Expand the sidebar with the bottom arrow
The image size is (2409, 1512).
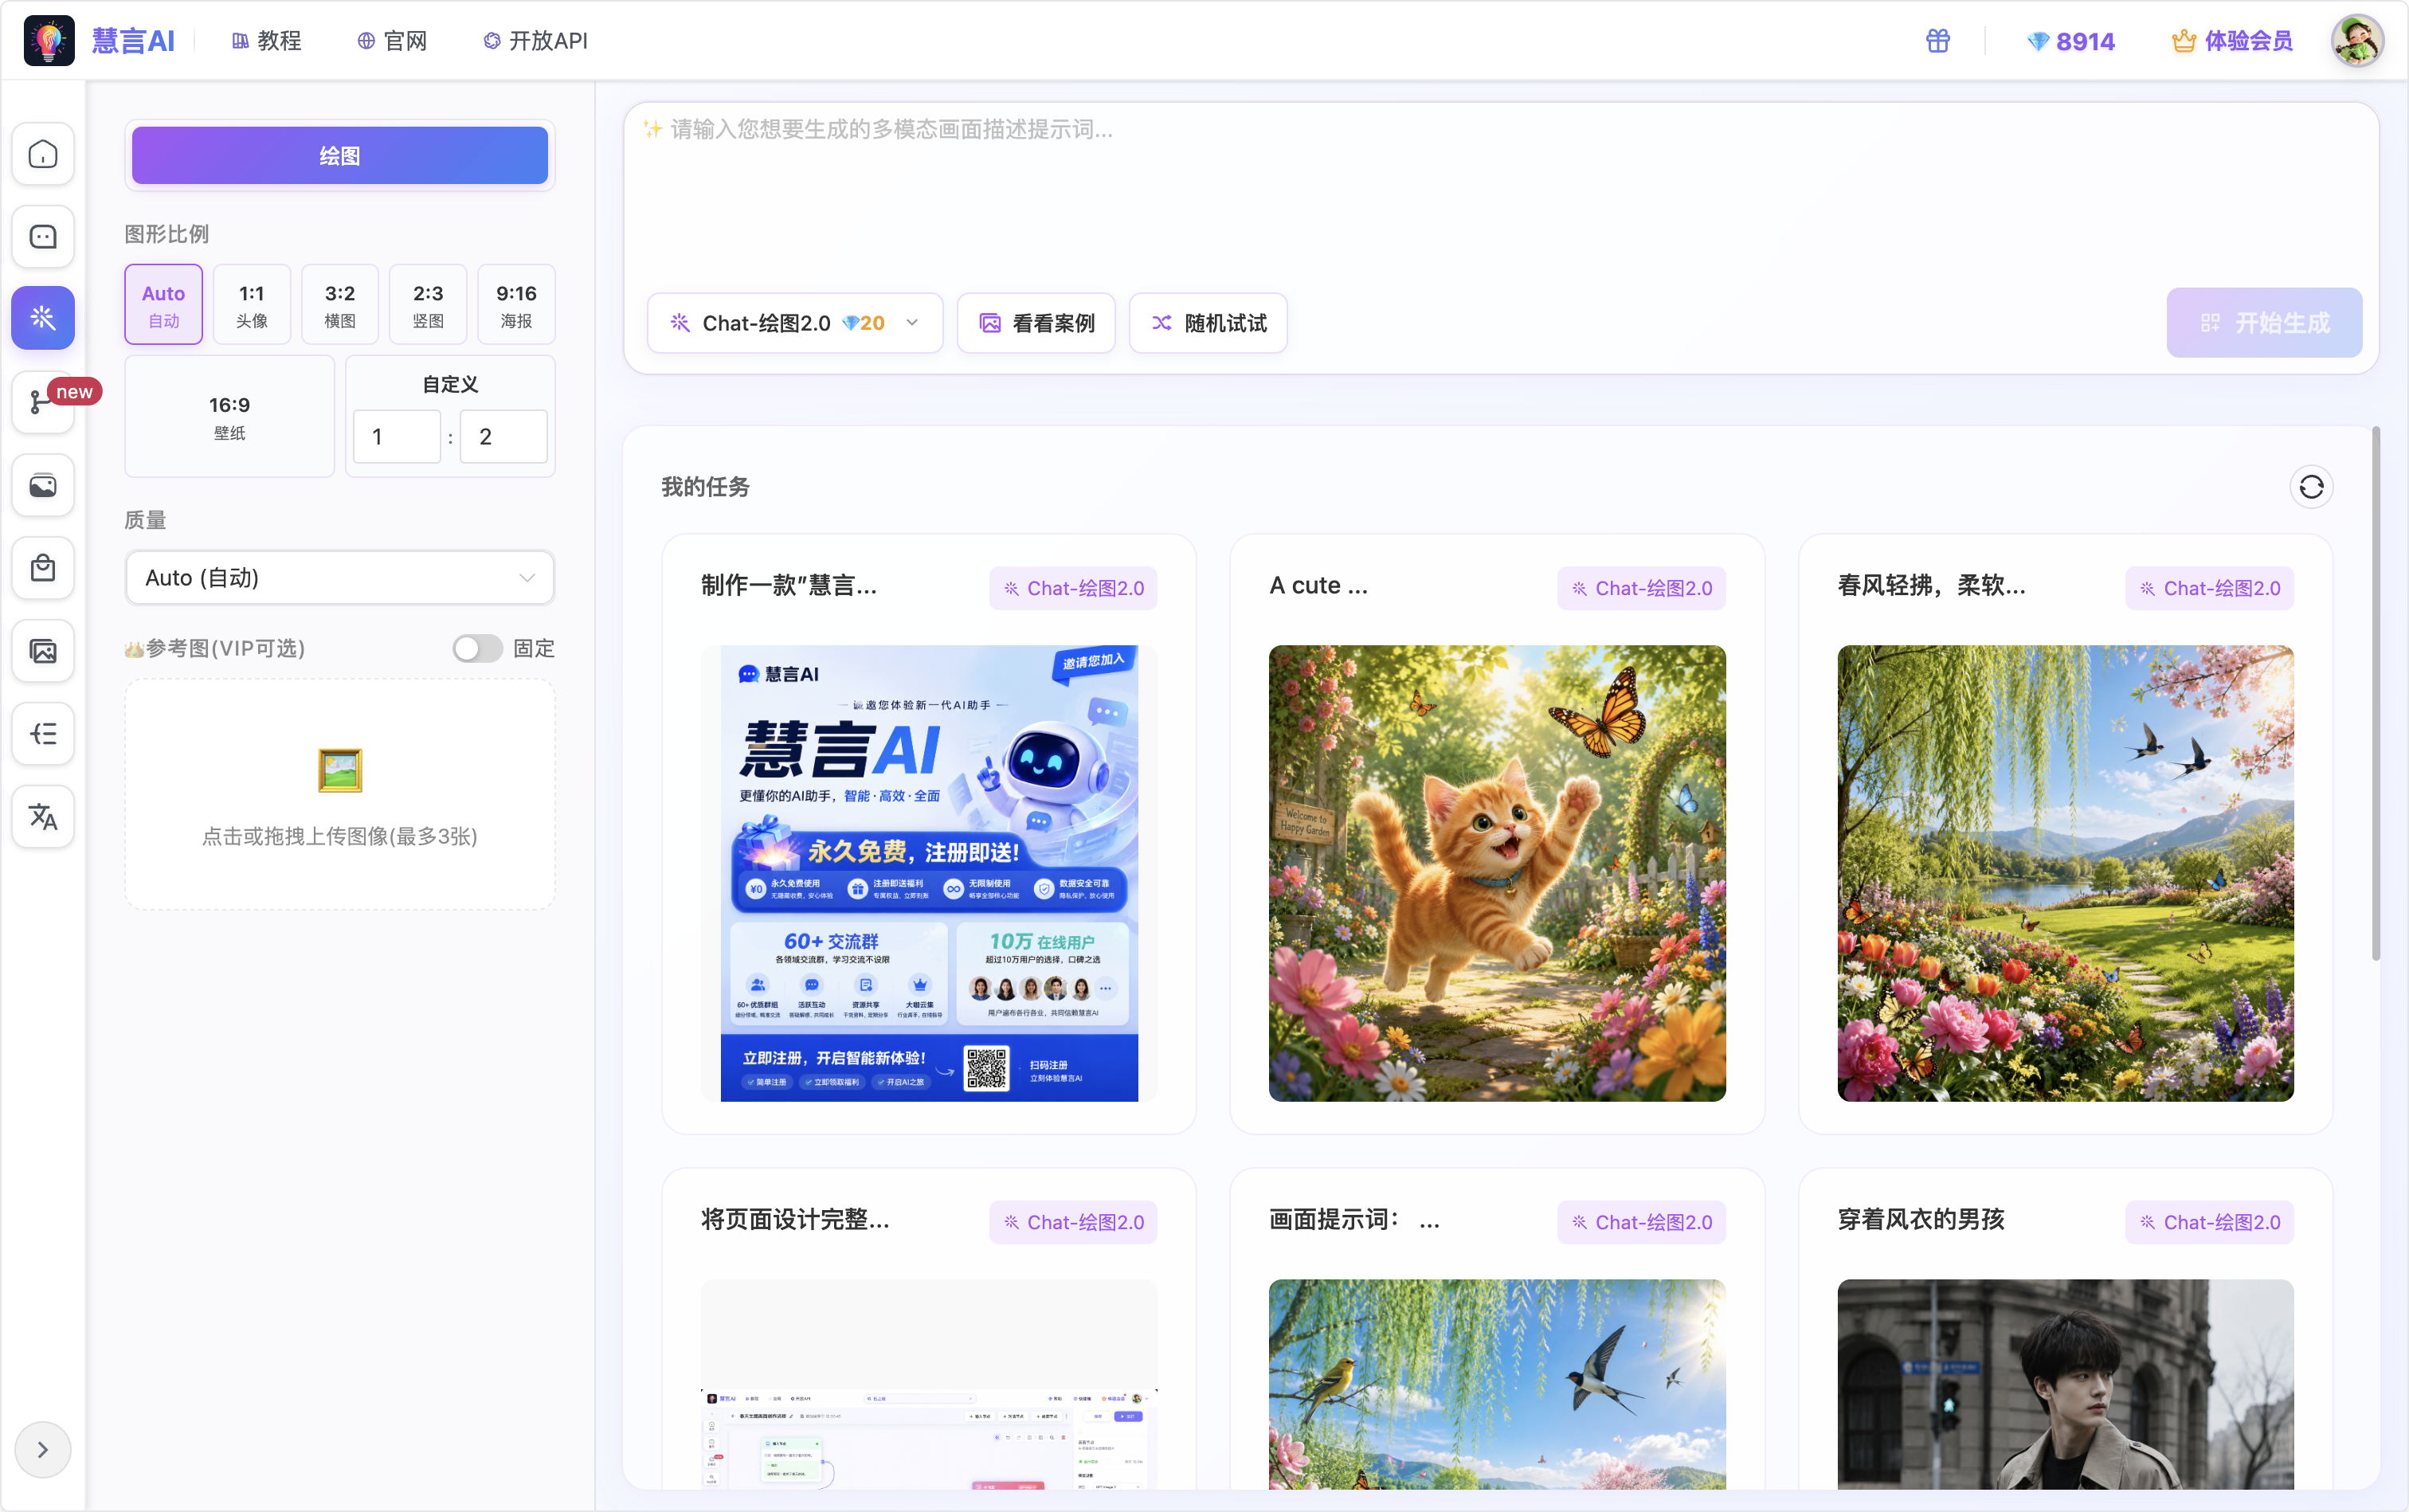tap(43, 1449)
